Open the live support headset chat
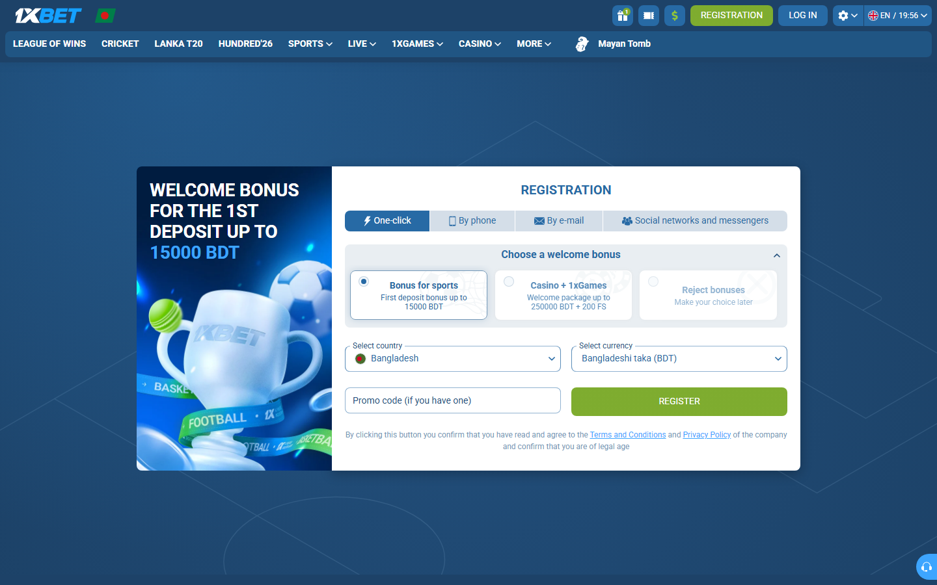Screen dimensions: 937x585 coord(927,567)
